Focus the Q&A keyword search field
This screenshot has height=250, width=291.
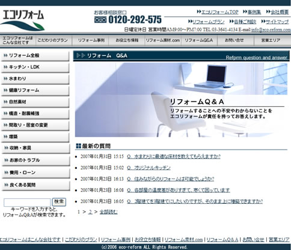tap(27, 203)
